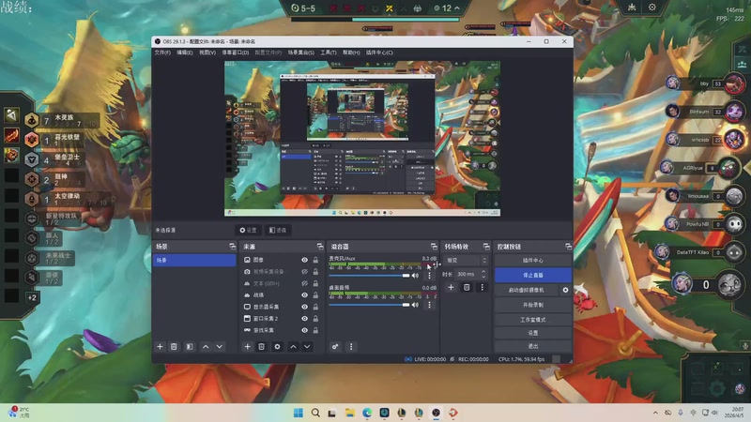Image resolution: width=751 pixels, height=422 pixels.
Task: Click source filters 滤镜 button under preview
Action: click(278, 230)
